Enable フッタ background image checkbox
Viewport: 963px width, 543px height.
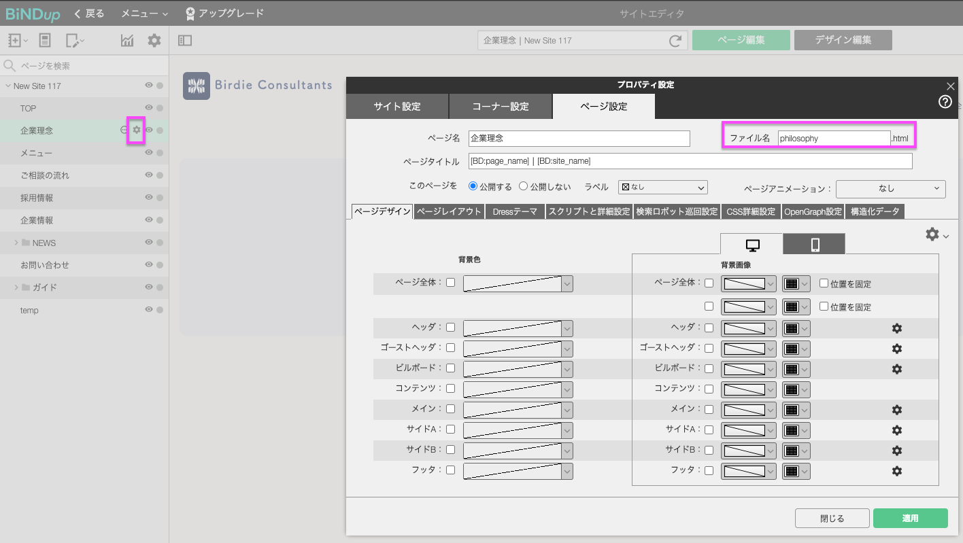pos(709,470)
